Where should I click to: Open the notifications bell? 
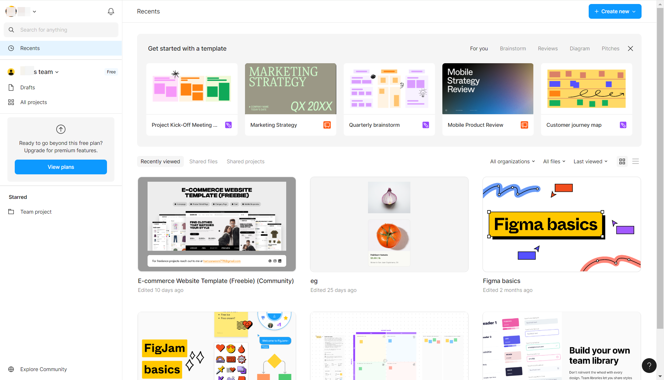point(111,12)
